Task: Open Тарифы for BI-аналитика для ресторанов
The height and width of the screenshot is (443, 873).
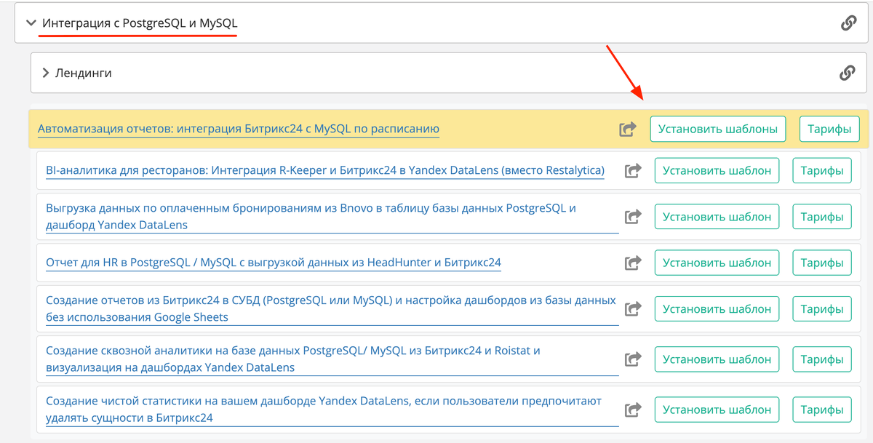Action: [821, 171]
